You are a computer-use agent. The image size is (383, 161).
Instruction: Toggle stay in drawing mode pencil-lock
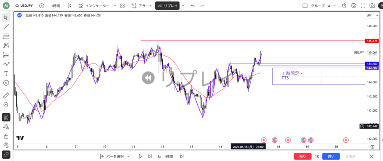point(6,126)
